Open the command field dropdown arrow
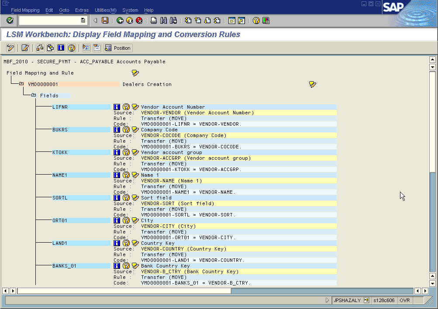This screenshot has height=309, width=438. click(x=83, y=20)
